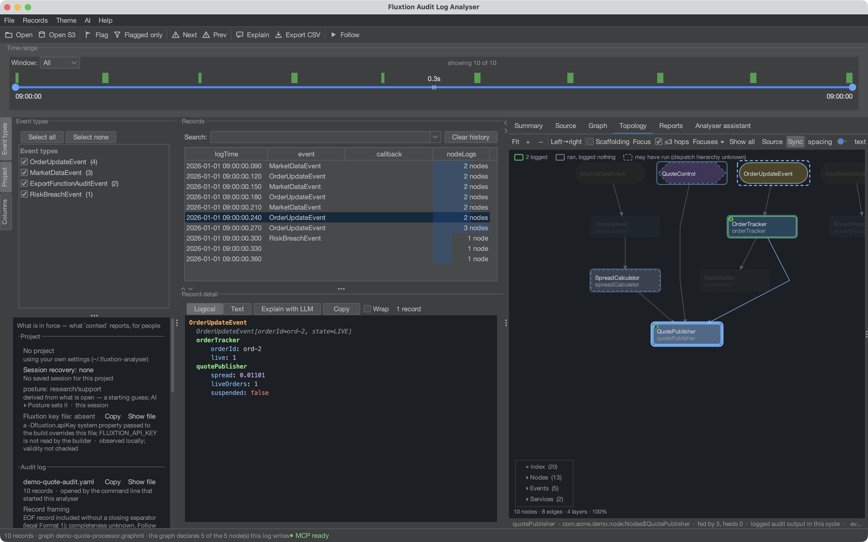Switch to the Graph tab
868x542 pixels.
(597, 126)
